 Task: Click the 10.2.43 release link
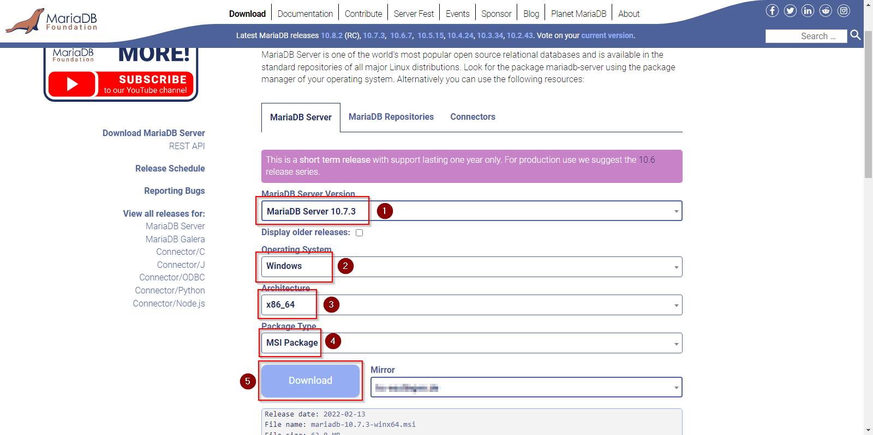pyautogui.click(x=520, y=35)
